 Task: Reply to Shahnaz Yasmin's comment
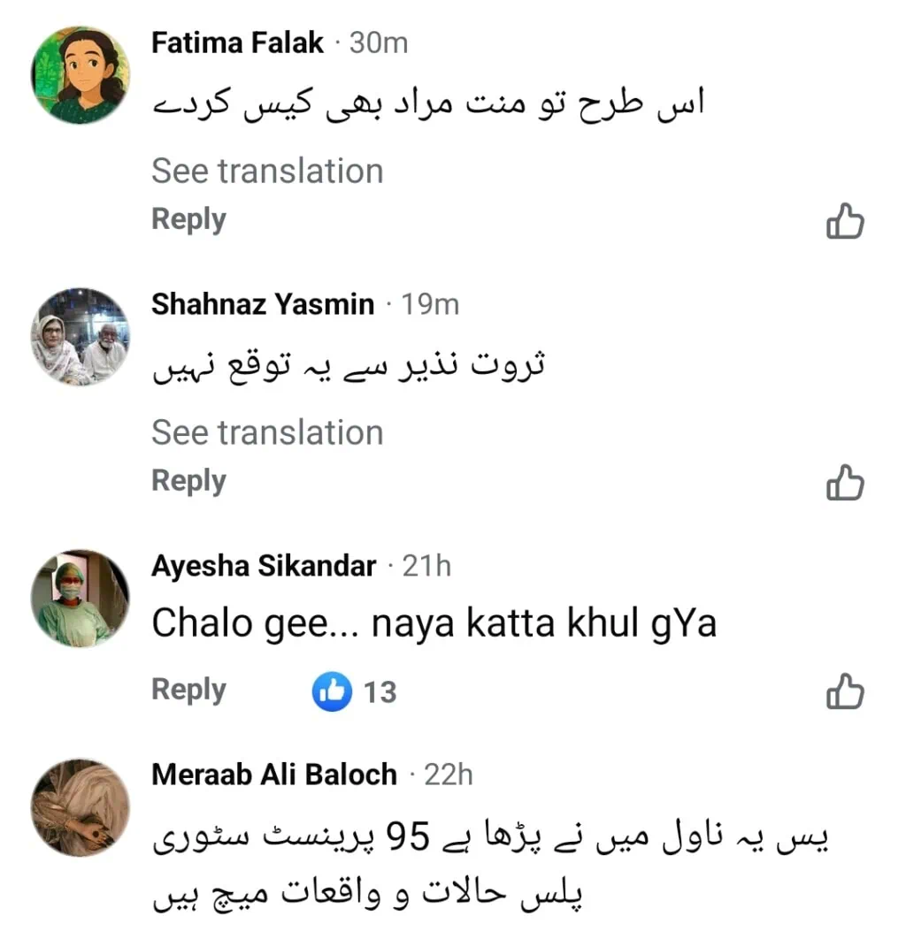point(188,482)
